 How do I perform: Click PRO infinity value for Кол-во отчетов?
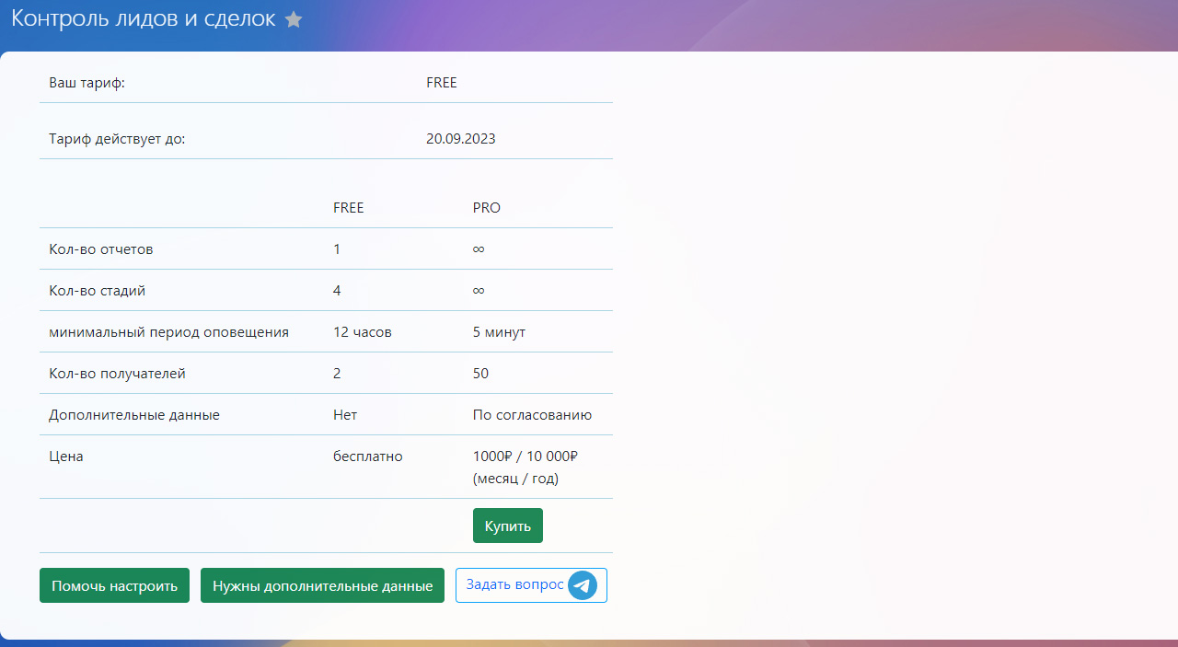479,249
